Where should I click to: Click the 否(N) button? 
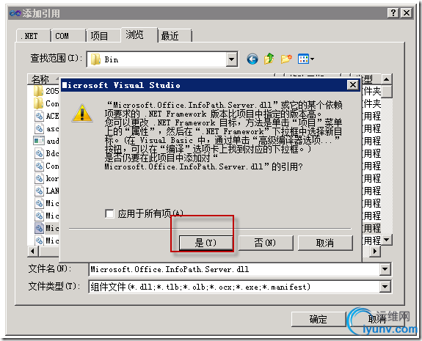coord(266,243)
